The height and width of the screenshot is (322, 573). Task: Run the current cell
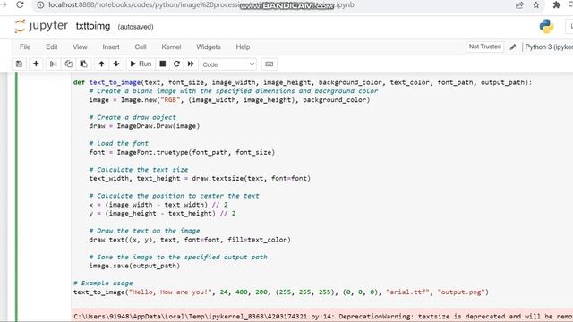141,64
